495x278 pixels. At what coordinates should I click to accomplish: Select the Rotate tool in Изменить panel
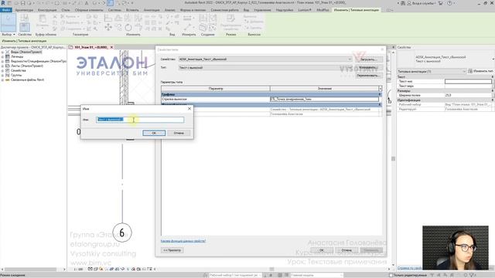pyautogui.click(x=128, y=28)
